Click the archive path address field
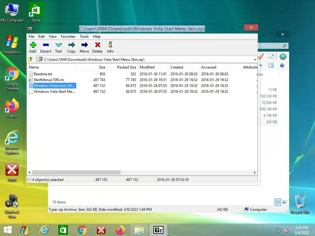The width and height of the screenshot is (315, 236). coord(147,59)
